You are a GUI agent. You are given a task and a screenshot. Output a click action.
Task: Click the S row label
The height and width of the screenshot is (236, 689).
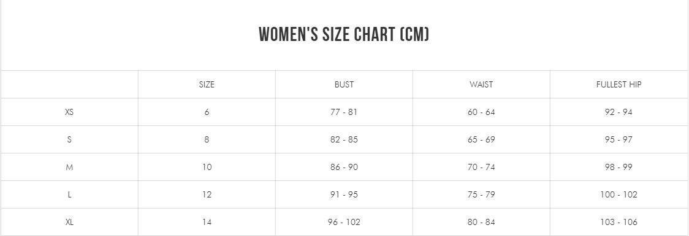coord(69,139)
